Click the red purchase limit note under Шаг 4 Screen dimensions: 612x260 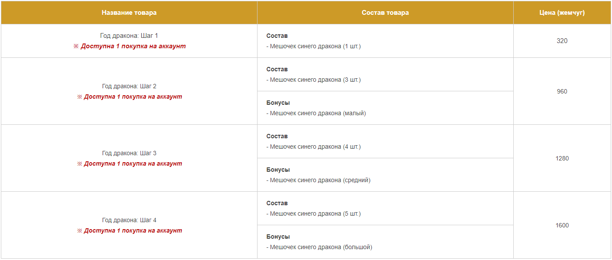click(x=129, y=230)
